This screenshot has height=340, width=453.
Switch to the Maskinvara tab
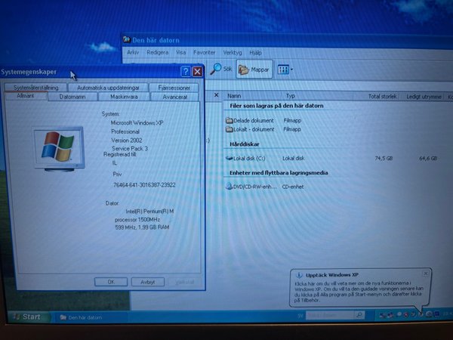click(x=124, y=97)
